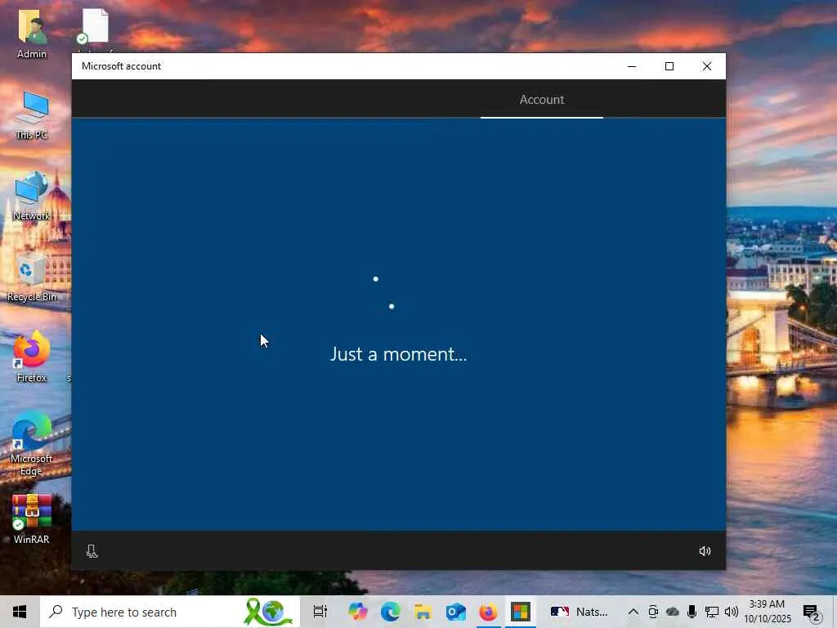Click the microphone tray icon
Image resolution: width=837 pixels, height=628 pixels.
coord(692,612)
